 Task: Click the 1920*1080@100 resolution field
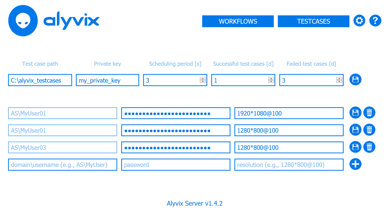point(289,113)
